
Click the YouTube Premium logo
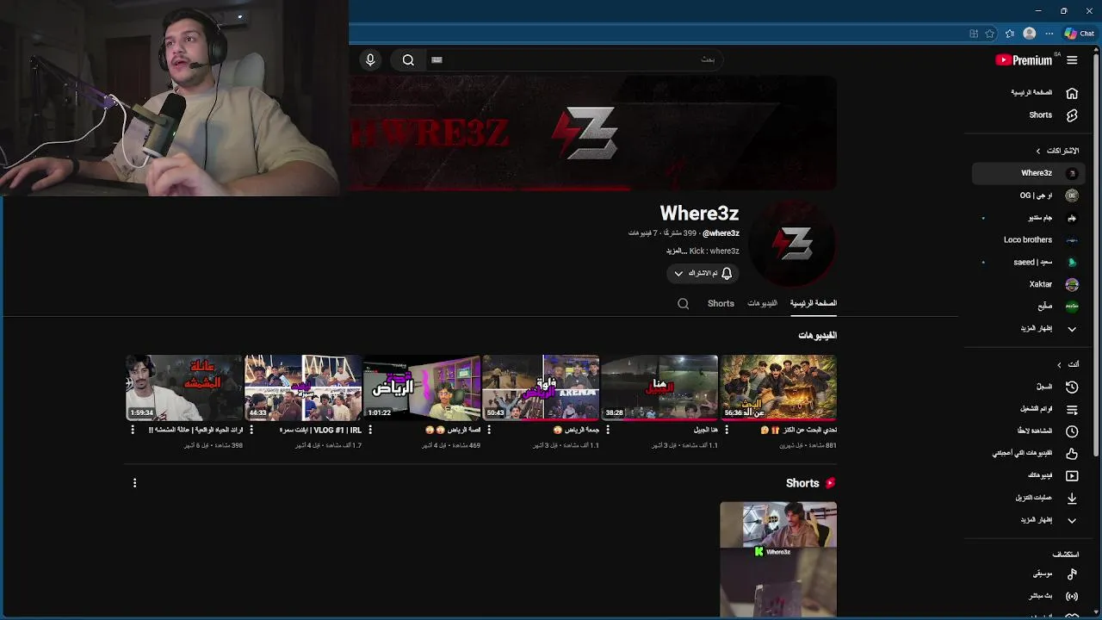click(x=1024, y=60)
